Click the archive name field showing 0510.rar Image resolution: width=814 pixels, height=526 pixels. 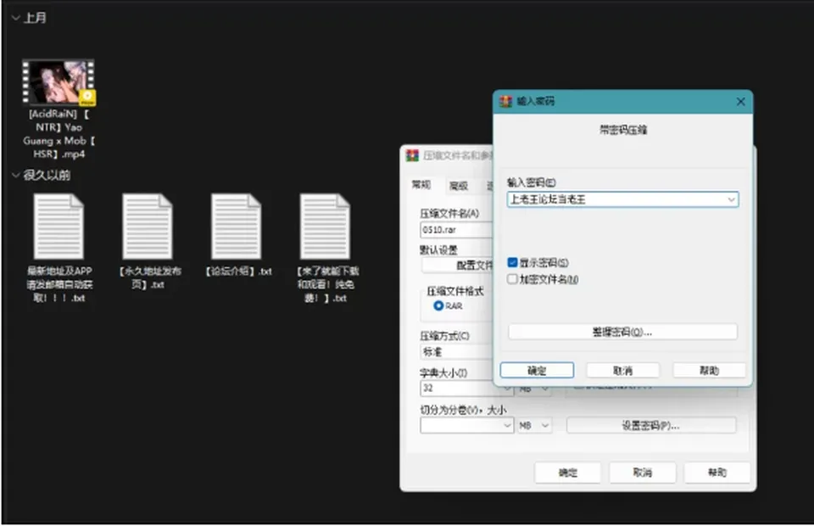[x=456, y=230]
